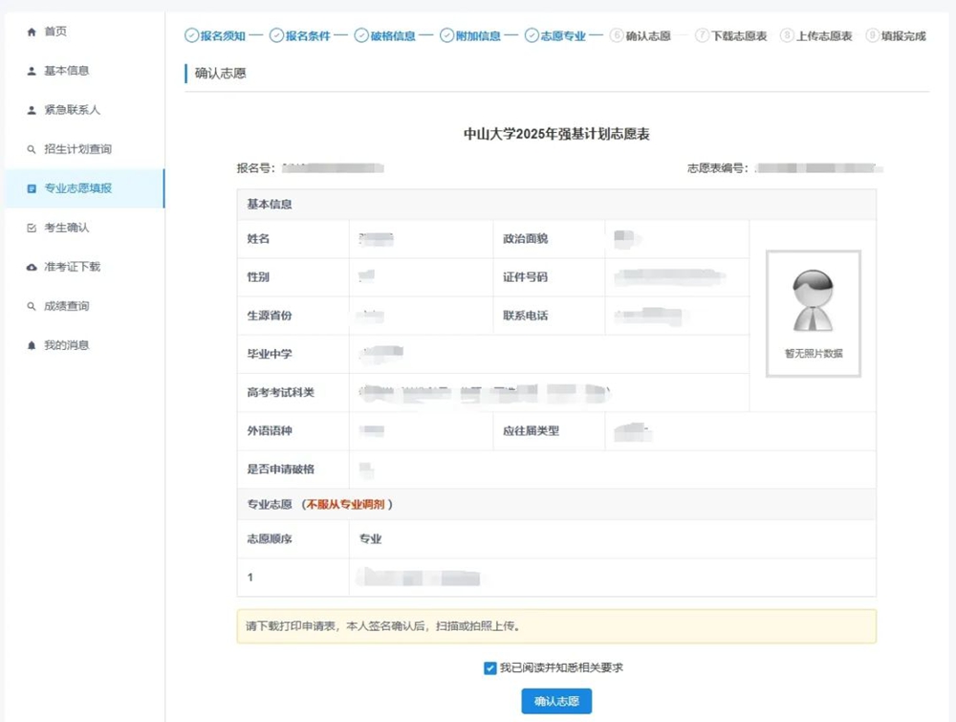The image size is (956, 722).
Task: Click the form icon beside 专业志愿填报
Action: click(x=32, y=188)
